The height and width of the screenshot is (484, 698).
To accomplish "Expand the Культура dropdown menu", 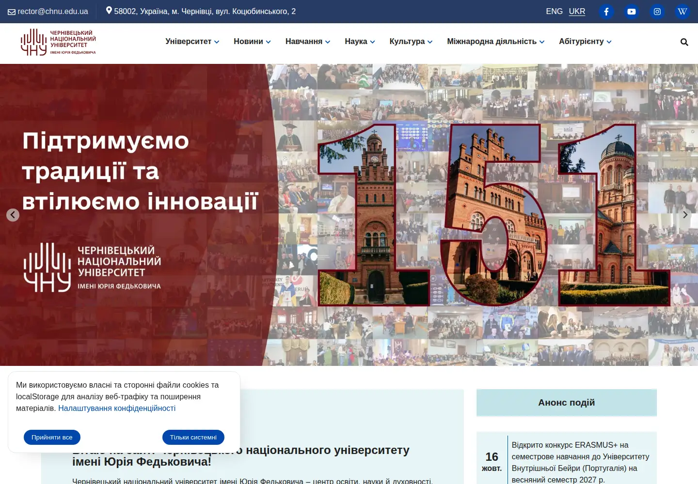I will pyautogui.click(x=411, y=42).
